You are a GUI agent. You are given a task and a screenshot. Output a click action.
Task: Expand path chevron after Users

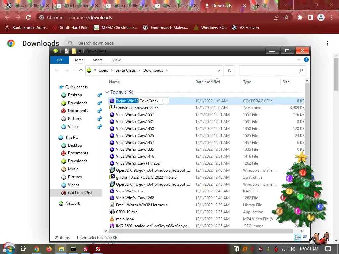(x=112, y=70)
